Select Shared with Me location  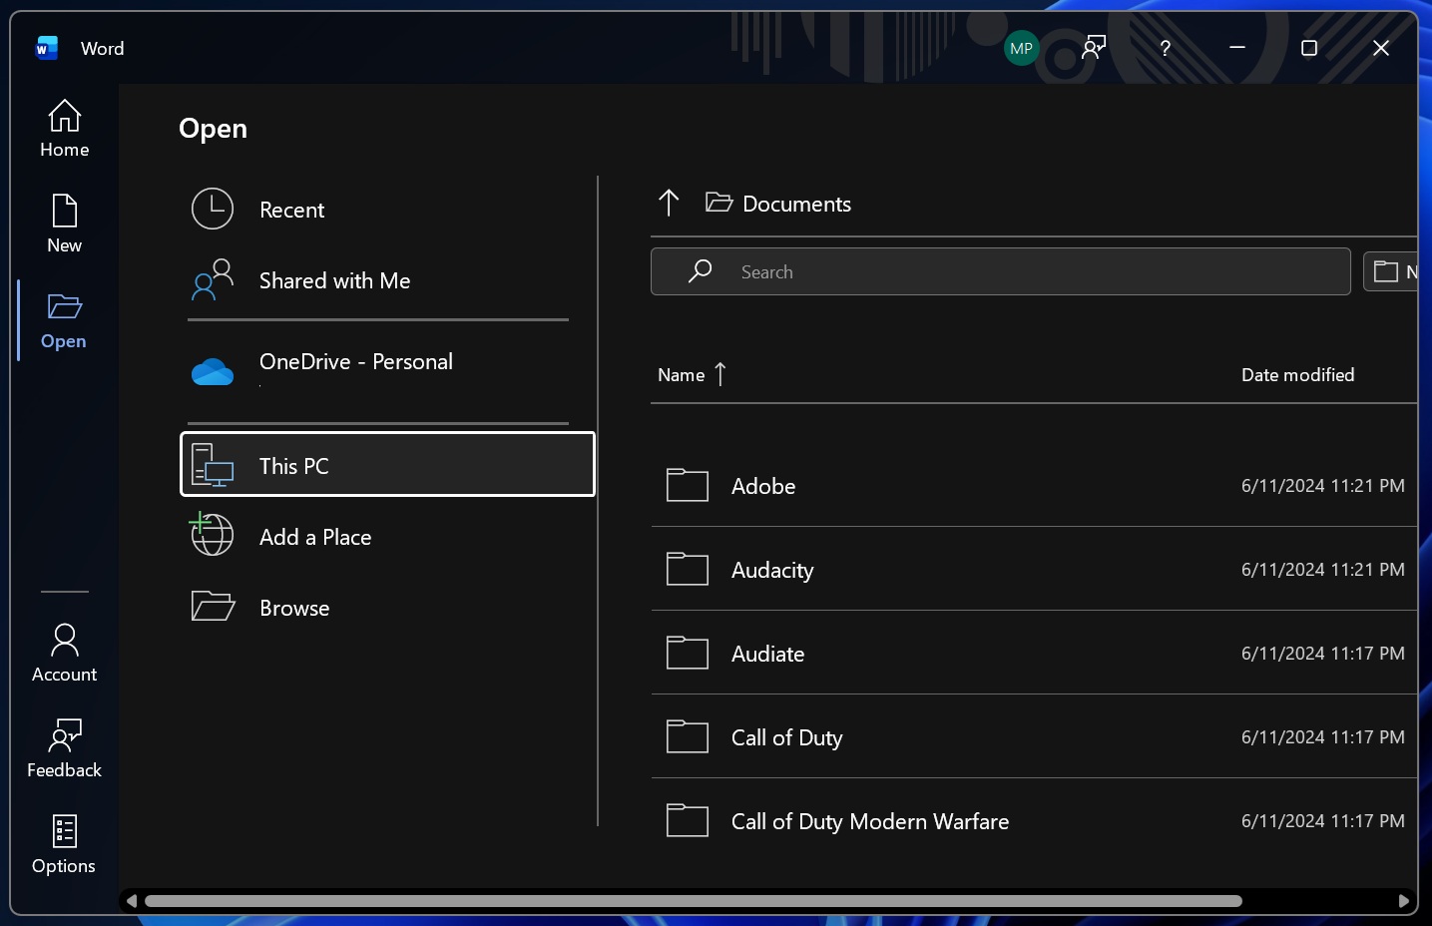334,281
